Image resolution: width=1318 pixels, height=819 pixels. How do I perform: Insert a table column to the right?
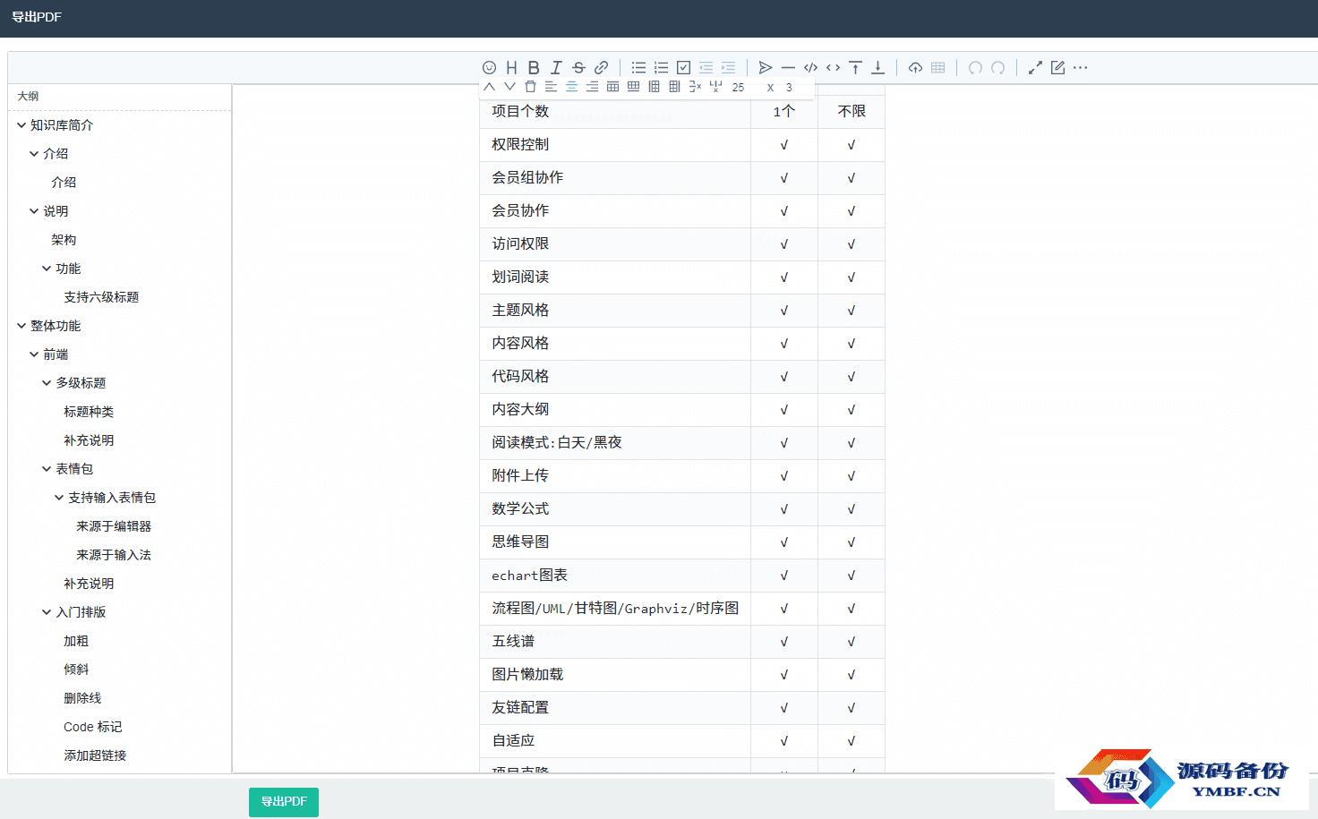[x=674, y=87]
